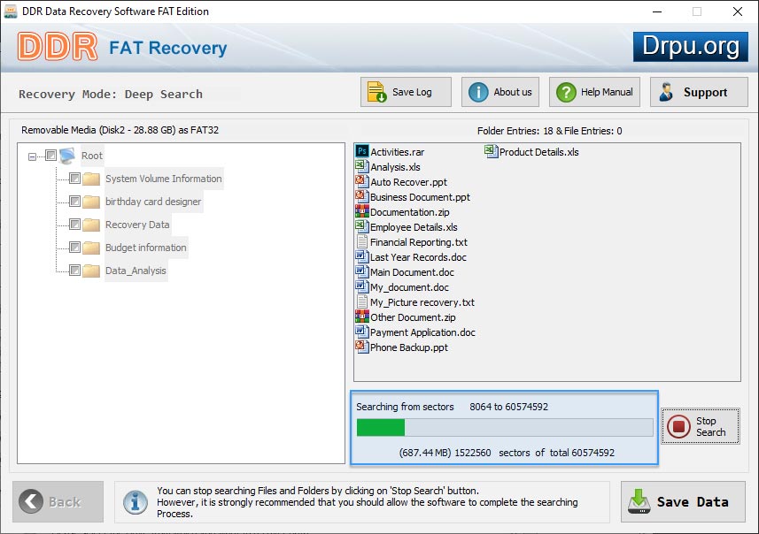Select Data_Analysis tree label

136,271
